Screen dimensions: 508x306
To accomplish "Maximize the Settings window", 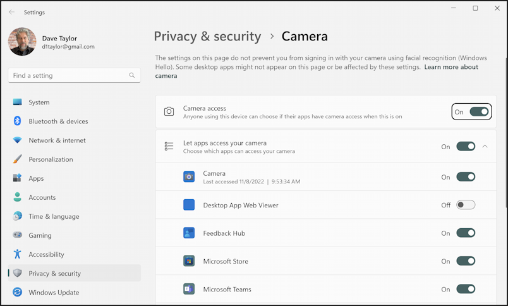I will pyautogui.click(x=475, y=8).
